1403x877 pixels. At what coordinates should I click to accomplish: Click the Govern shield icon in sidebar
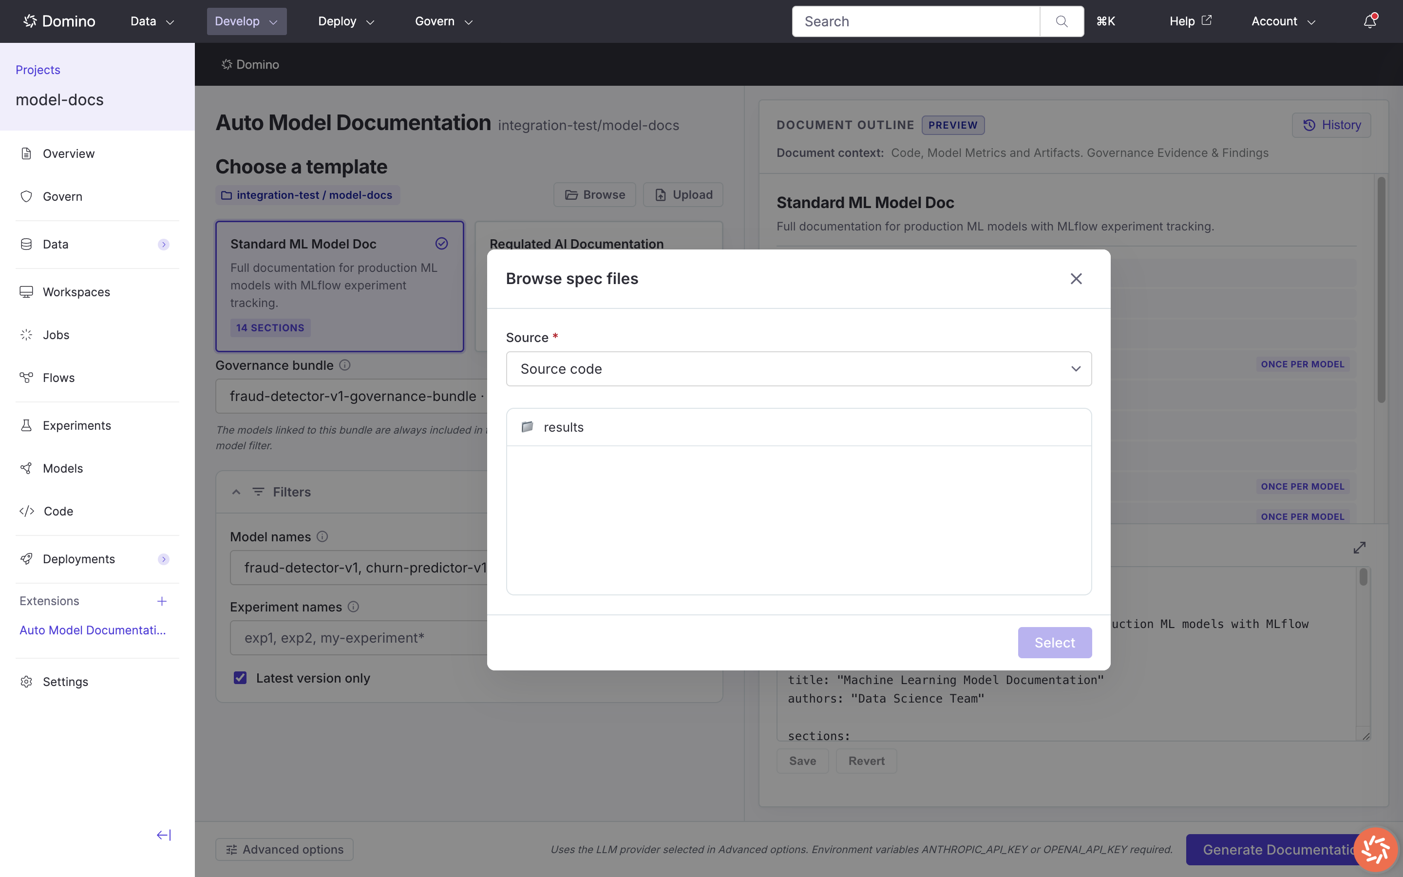click(26, 197)
